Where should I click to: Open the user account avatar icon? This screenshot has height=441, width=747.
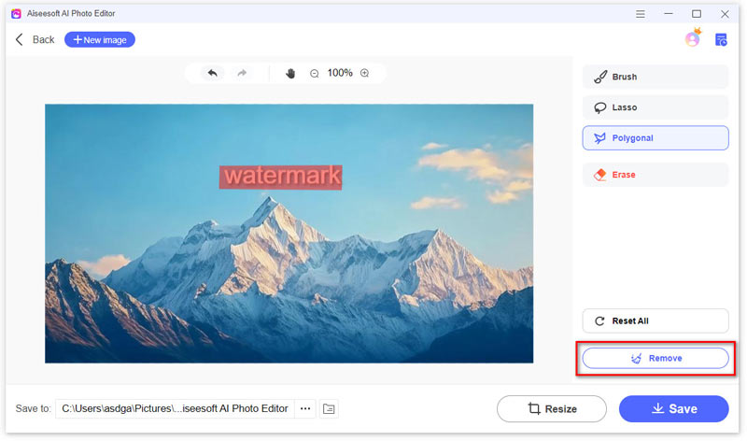coord(692,38)
